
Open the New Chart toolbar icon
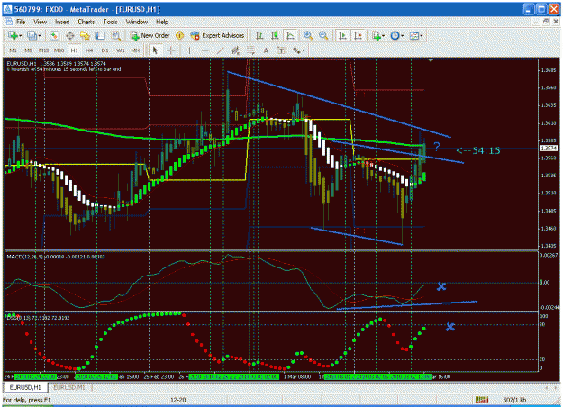point(13,35)
